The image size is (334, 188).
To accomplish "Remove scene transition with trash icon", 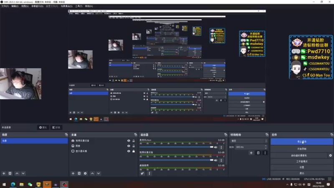I will point(258,153).
